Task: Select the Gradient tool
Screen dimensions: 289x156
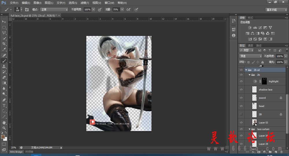Action: 4,83
